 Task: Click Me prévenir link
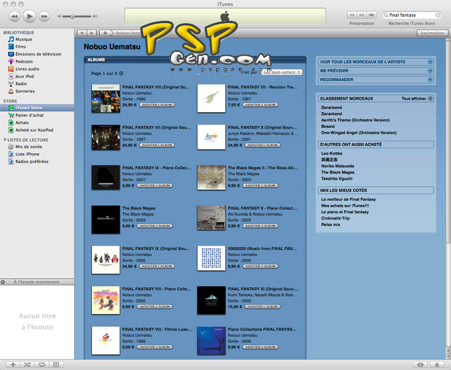376,70
